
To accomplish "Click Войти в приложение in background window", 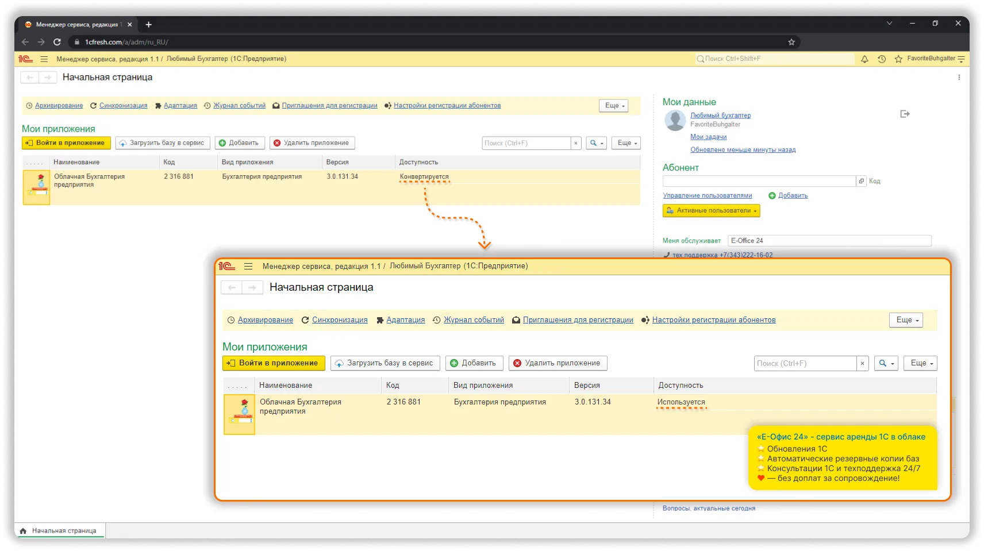I will tap(66, 143).
